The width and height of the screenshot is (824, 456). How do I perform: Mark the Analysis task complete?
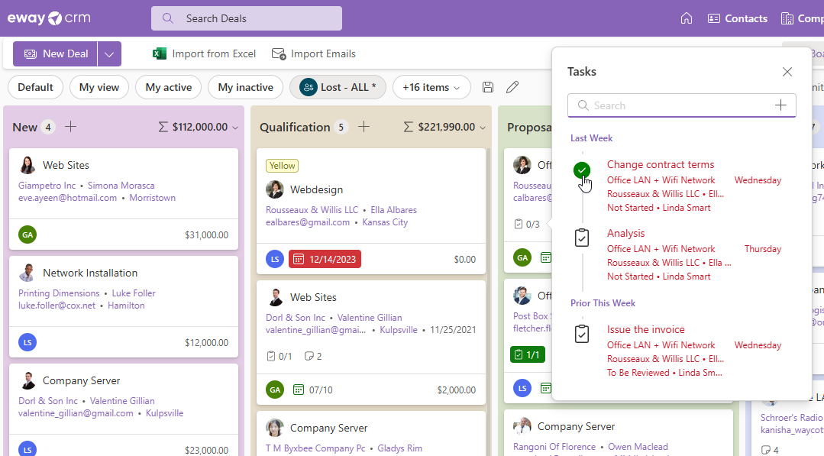coord(582,238)
